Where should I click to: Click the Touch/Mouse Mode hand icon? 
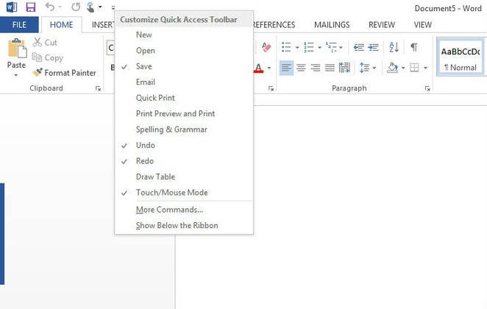pyautogui.click(x=90, y=7)
